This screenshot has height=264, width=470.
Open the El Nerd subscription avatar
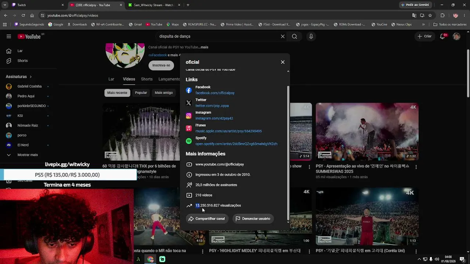tap(9, 145)
